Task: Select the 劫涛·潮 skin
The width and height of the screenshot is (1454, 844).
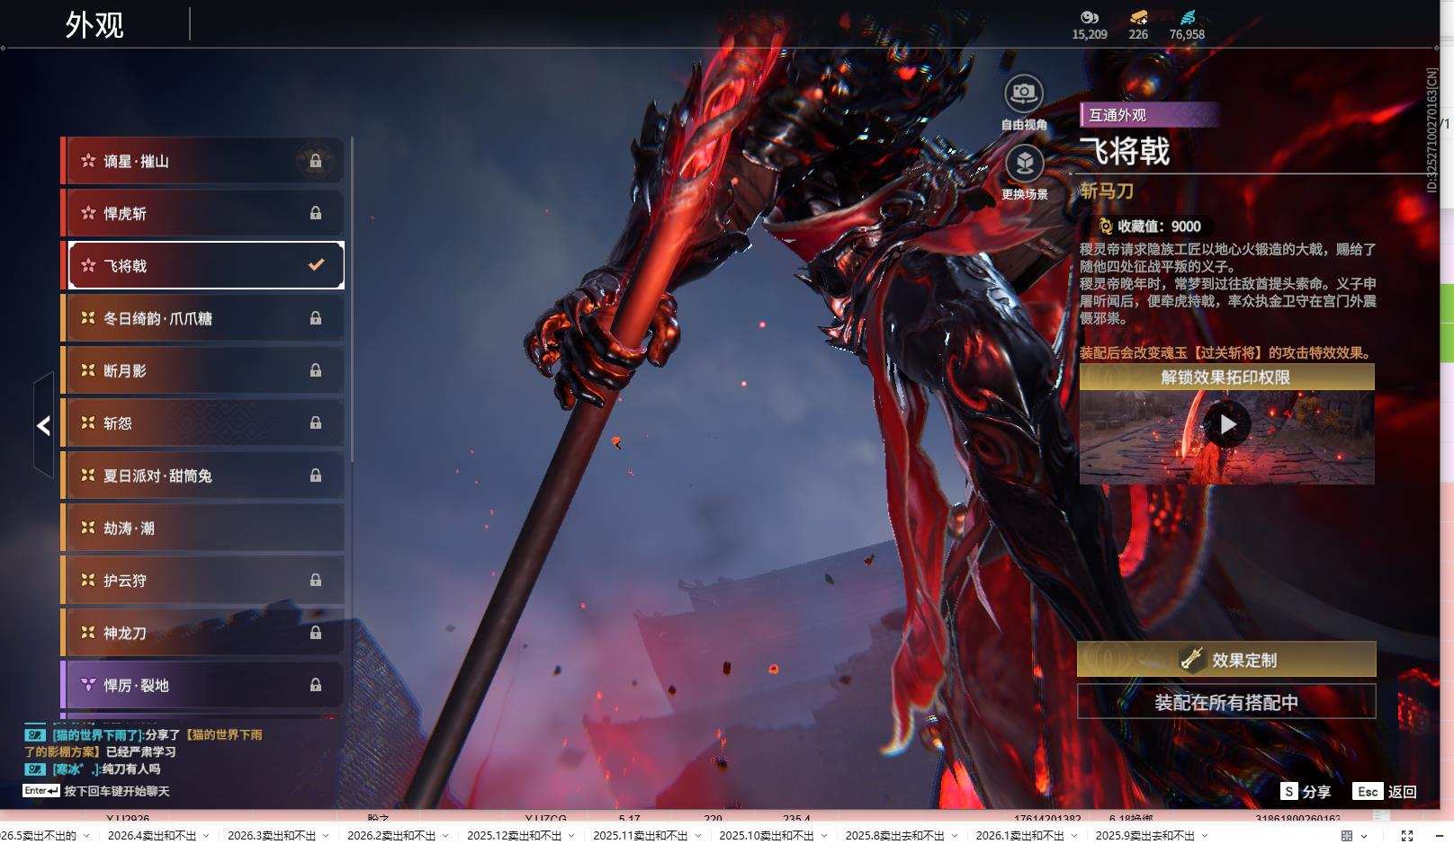Action: 202,528
